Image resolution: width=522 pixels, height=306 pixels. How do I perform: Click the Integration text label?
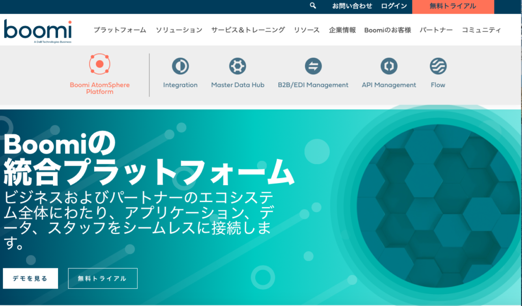(x=180, y=85)
